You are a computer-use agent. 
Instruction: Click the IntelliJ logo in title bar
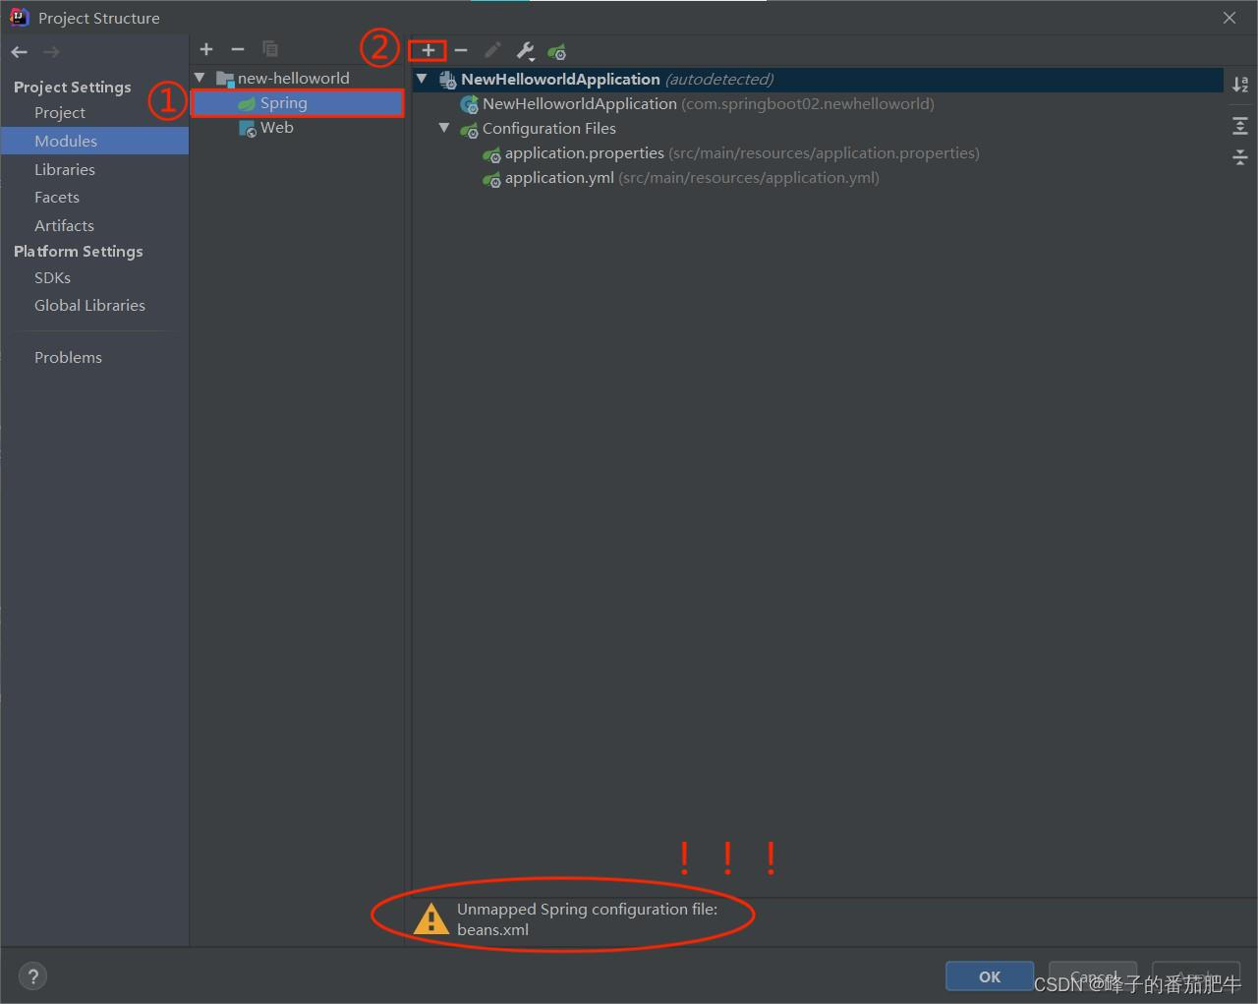[19, 17]
